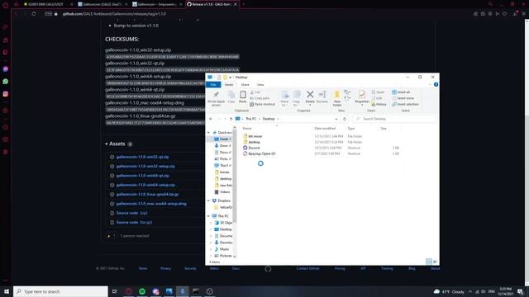Open Instagram from the Opera sidebar
Image resolution: width=529 pixels, height=297 pixels.
[x=6, y=94]
